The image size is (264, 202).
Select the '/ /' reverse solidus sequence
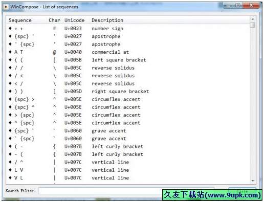pos(128,68)
